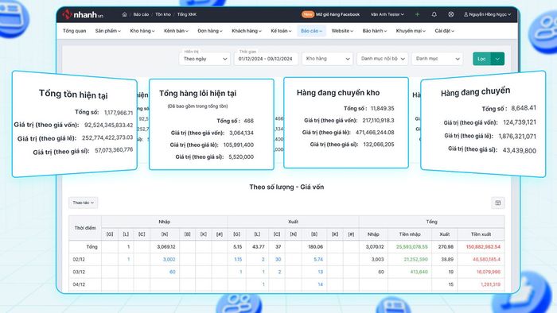Click the Tiền nhập column header

coord(410,234)
